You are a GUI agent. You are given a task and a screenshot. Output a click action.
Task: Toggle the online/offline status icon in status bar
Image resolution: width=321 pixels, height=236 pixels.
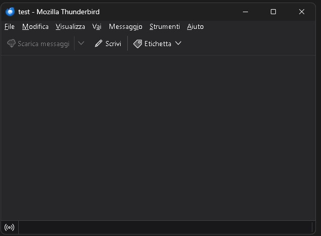(x=9, y=227)
